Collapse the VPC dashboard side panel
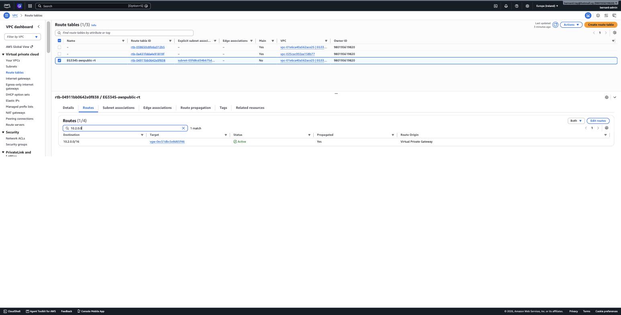Viewport: 621px width, 315px height. coord(39,27)
